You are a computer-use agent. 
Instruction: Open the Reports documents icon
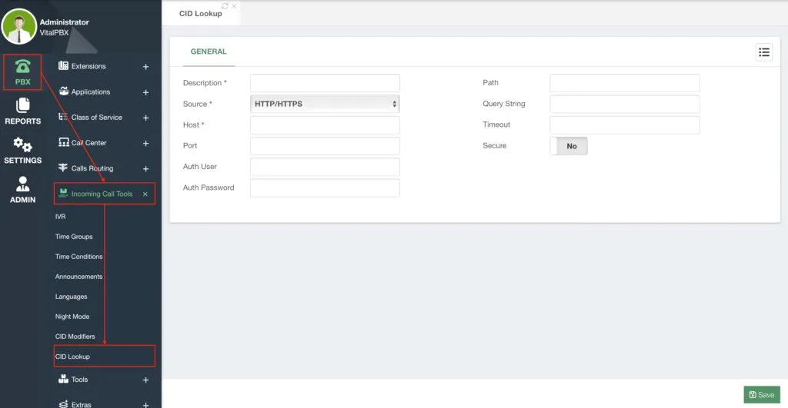click(x=22, y=111)
